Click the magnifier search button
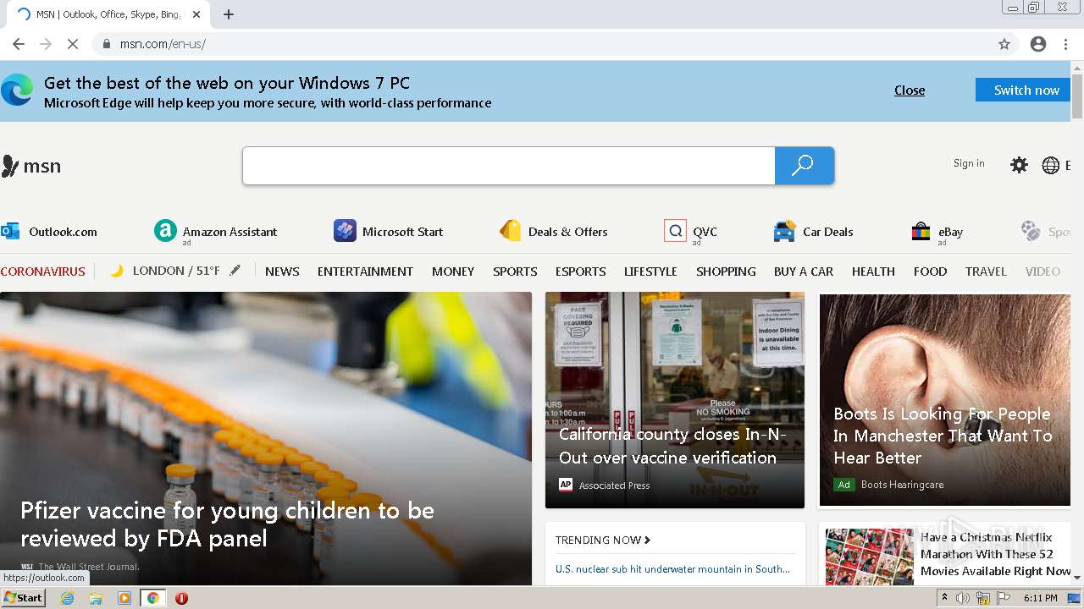1084x609 pixels. (x=804, y=166)
